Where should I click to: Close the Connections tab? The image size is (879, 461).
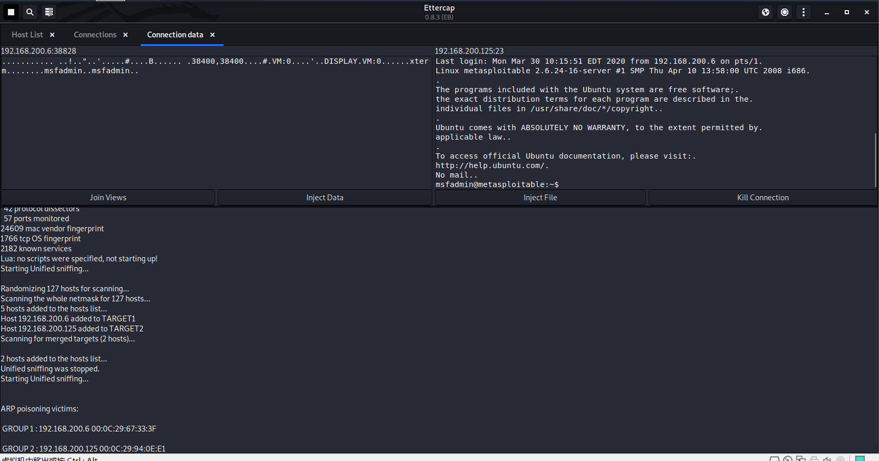[125, 35]
